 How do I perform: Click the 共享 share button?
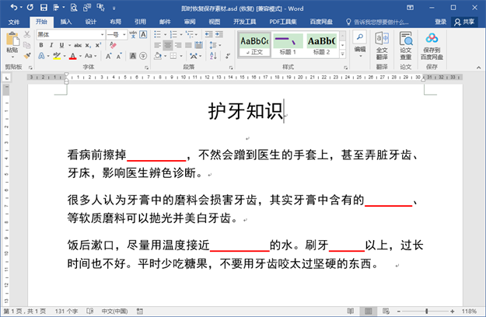tap(465, 22)
